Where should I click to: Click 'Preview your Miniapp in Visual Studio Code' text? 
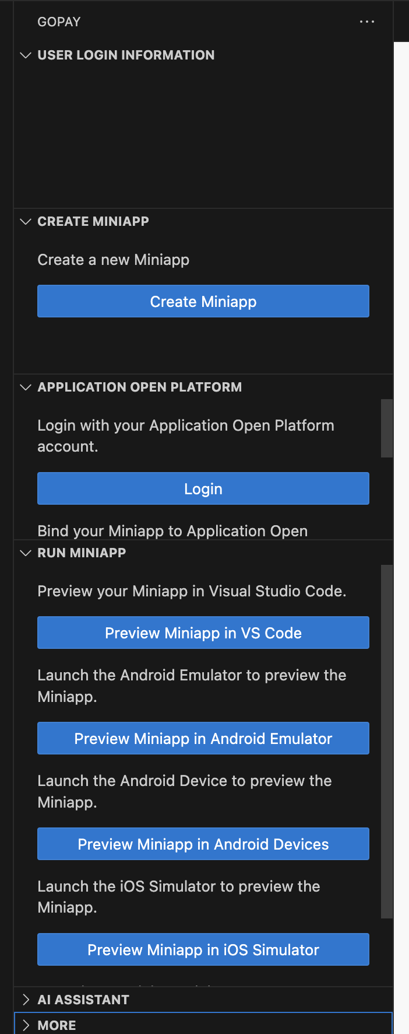(x=192, y=591)
